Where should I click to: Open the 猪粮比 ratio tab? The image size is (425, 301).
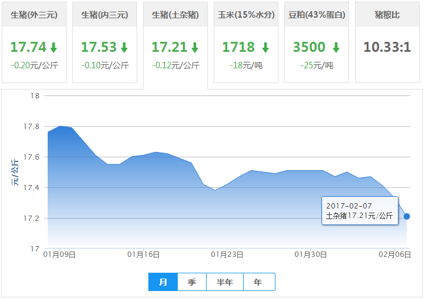387,15
